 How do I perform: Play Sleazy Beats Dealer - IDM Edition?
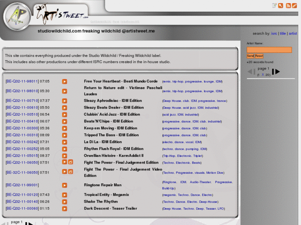click(65, 108)
